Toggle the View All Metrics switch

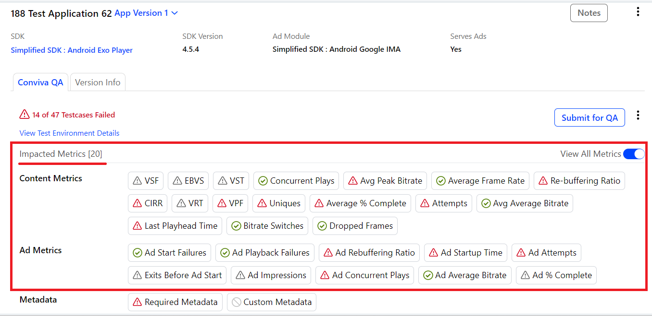pyautogui.click(x=633, y=154)
